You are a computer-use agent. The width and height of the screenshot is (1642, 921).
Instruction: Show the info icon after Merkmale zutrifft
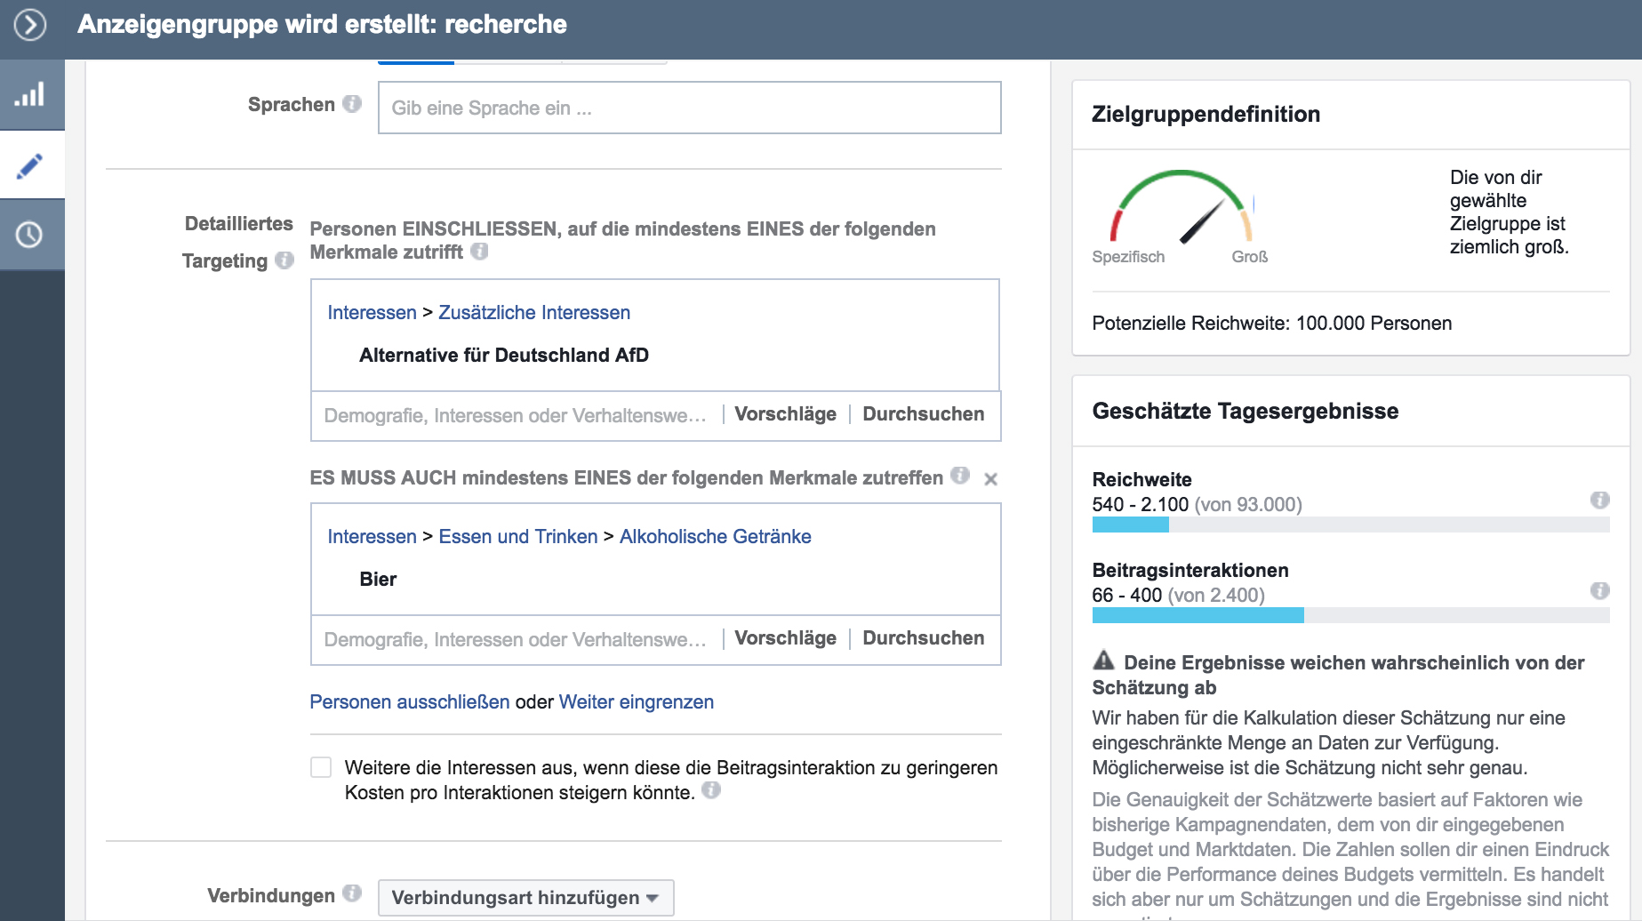[479, 252]
